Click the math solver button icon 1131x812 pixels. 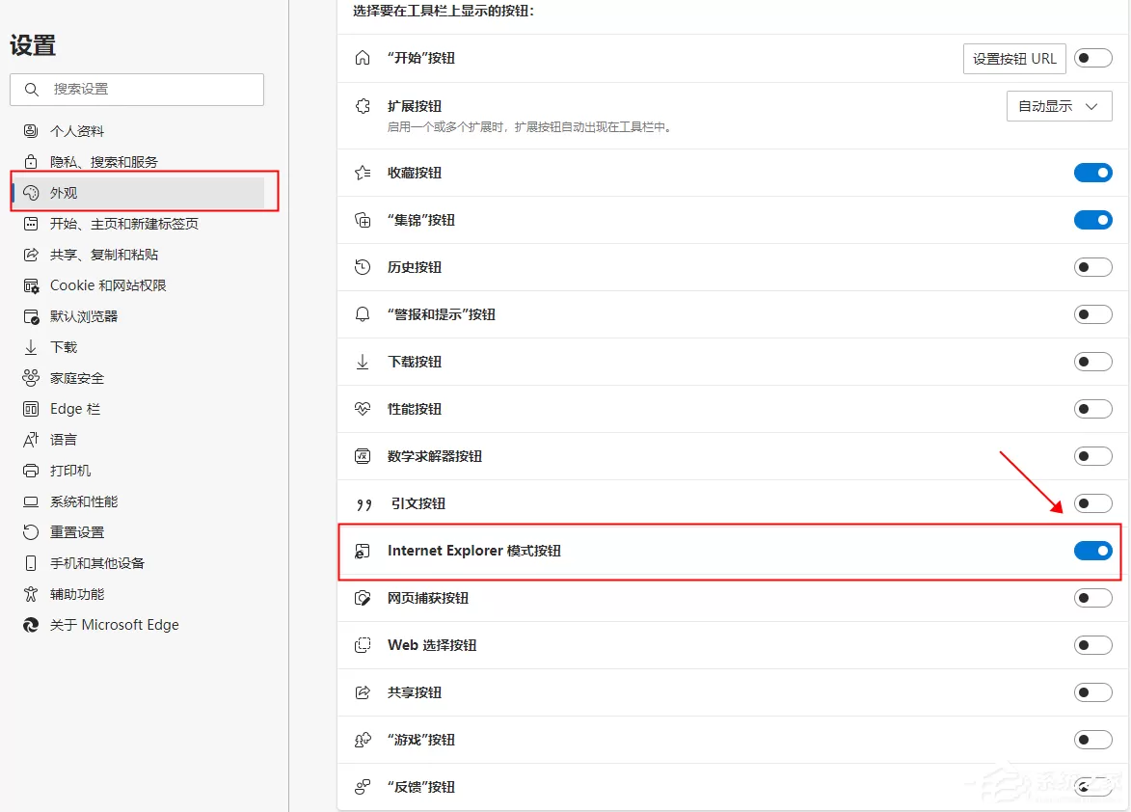tap(363, 456)
